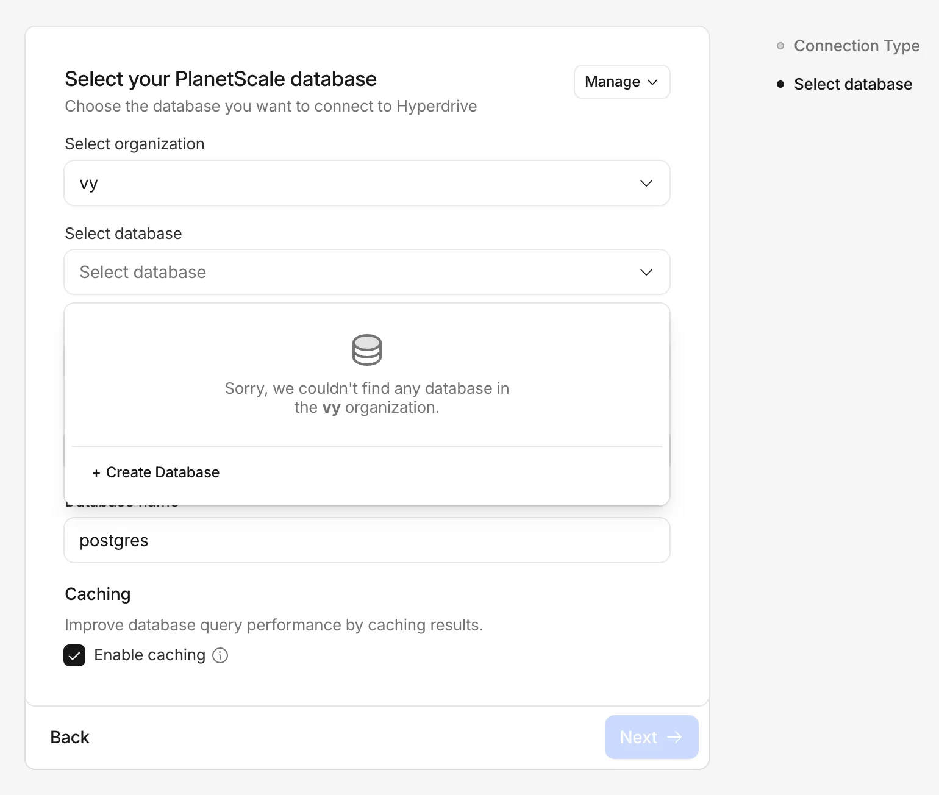Viewport: 939px width, 795px height.
Task: Click the plus icon before Create Database
Action: click(x=97, y=472)
